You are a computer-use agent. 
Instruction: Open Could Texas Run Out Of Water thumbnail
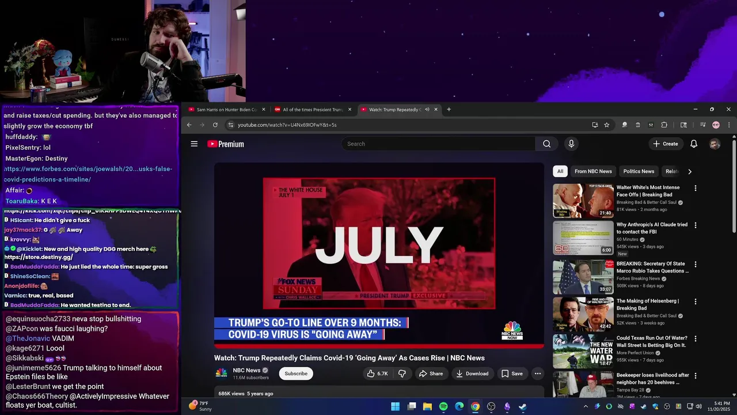tap(583, 351)
